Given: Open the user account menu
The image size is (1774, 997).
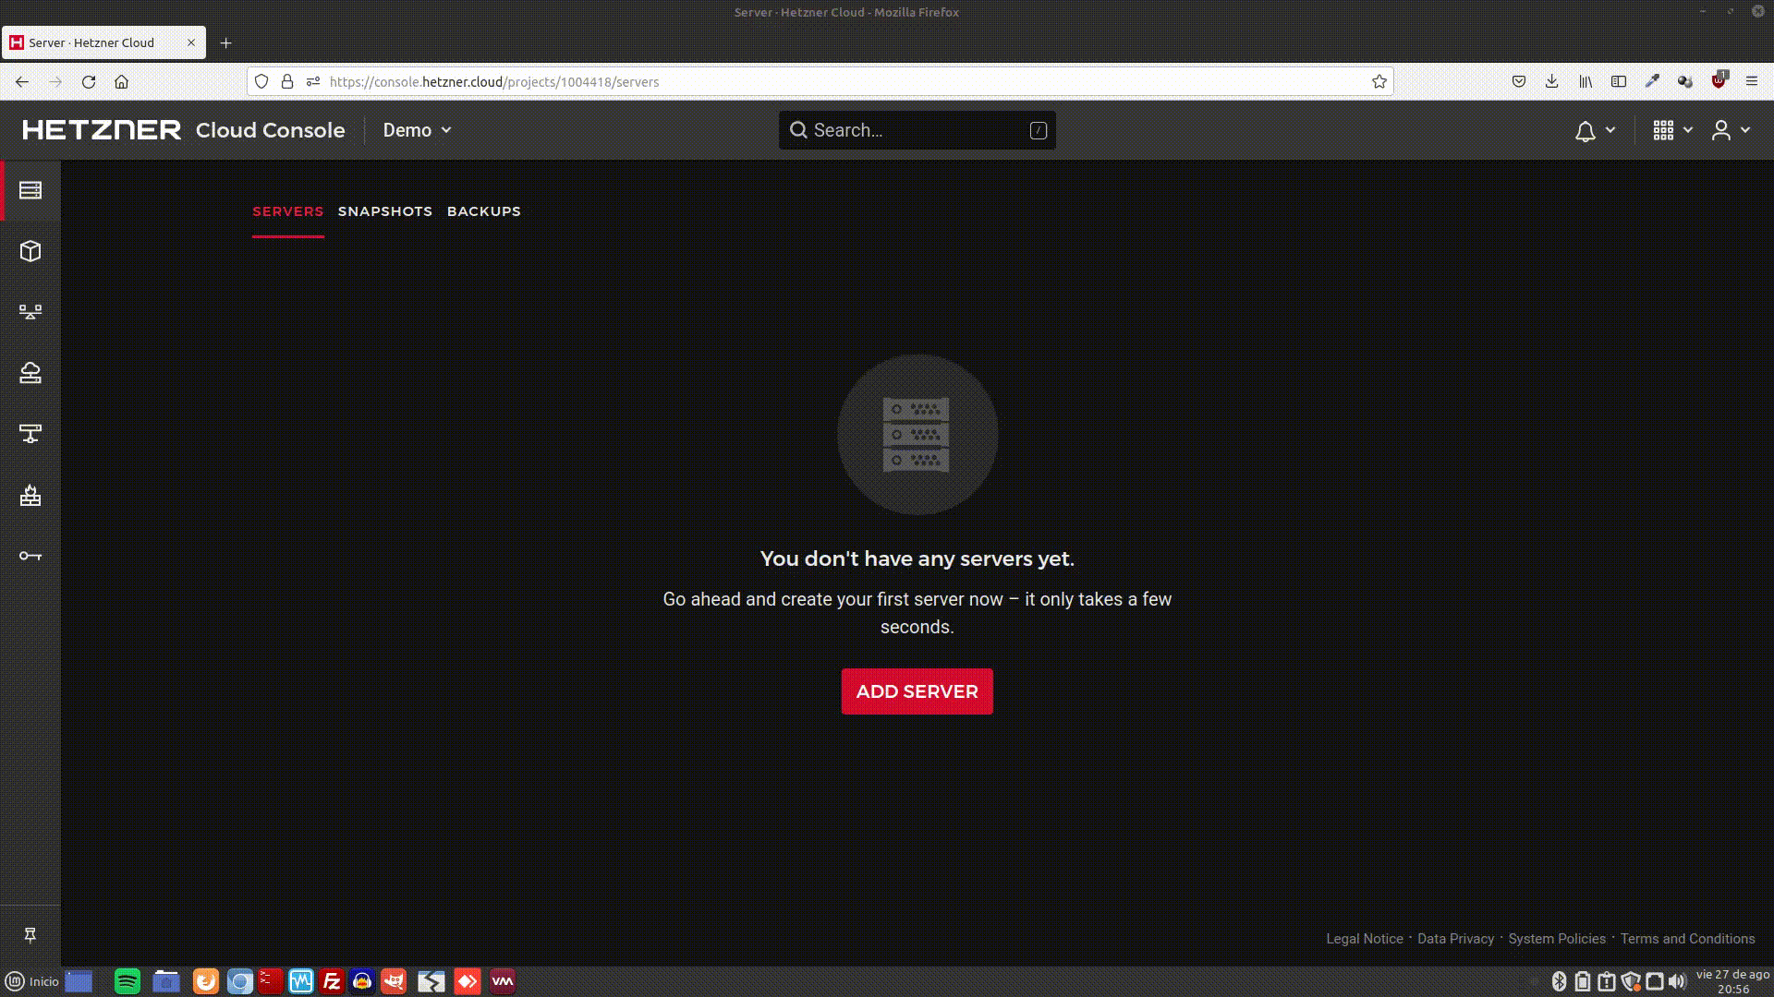Looking at the screenshot, I should click(1730, 130).
